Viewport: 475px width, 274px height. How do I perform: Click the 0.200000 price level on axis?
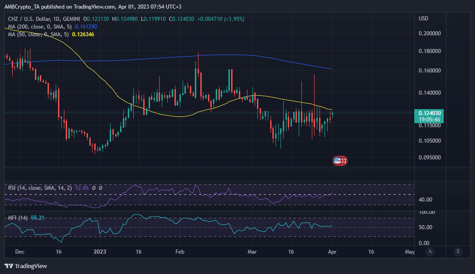430,34
